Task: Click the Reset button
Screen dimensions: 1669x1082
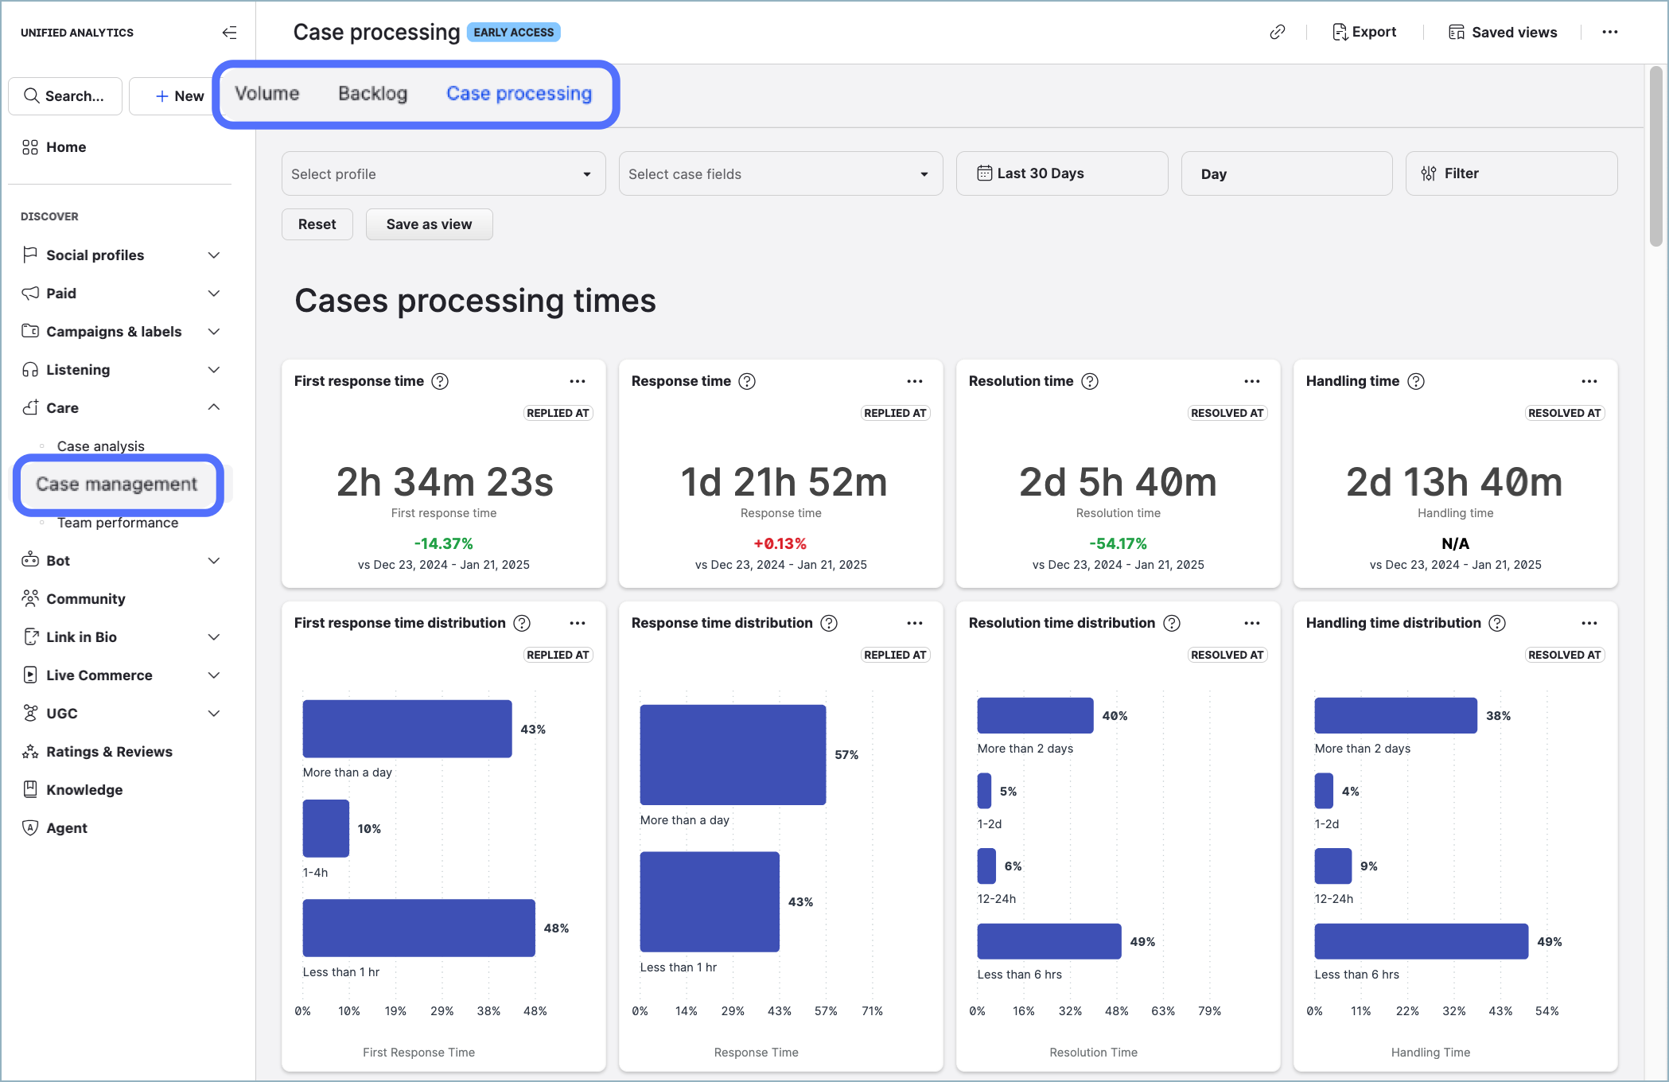Action: (x=317, y=224)
